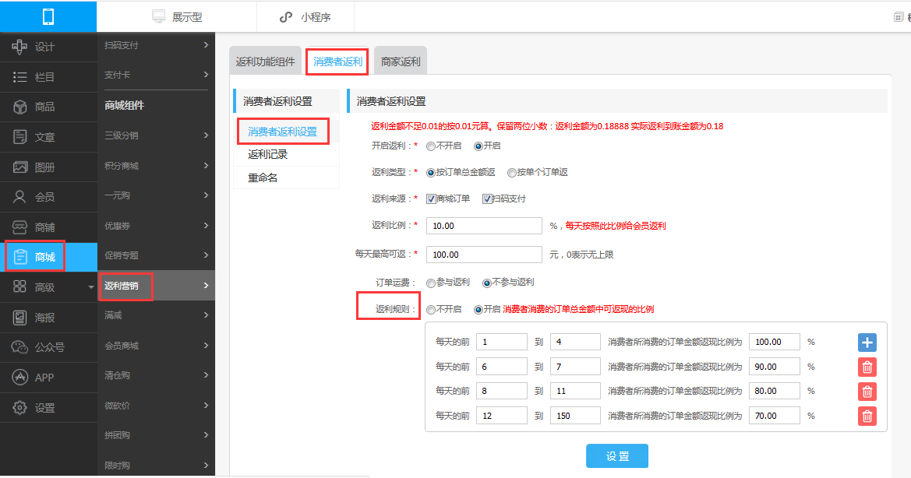
Task: Click the 设计 design icon in sidebar
Action: coord(19,47)
